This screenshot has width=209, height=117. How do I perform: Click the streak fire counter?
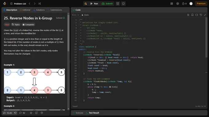tap(184, 4)
